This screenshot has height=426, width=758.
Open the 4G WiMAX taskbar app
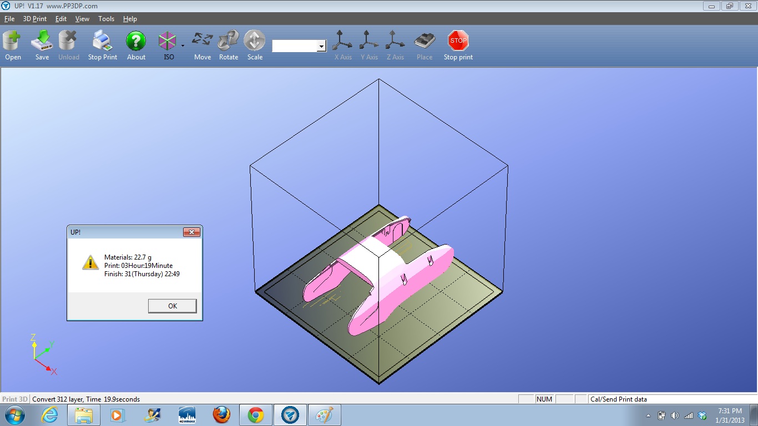point(186,415)
